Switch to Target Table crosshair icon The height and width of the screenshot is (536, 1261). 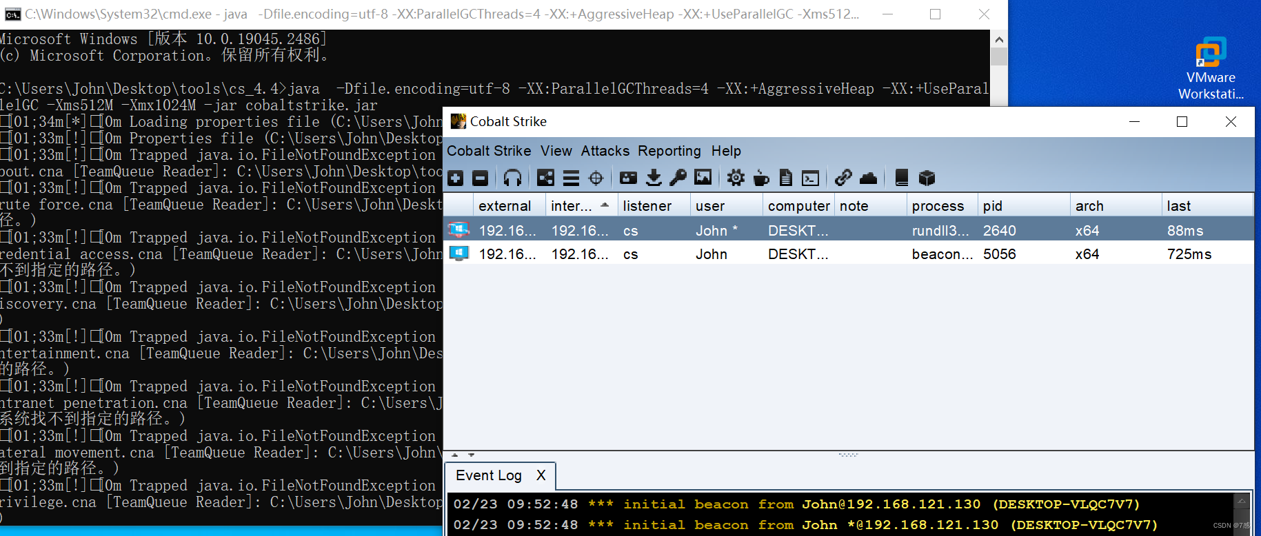(596, 178)
